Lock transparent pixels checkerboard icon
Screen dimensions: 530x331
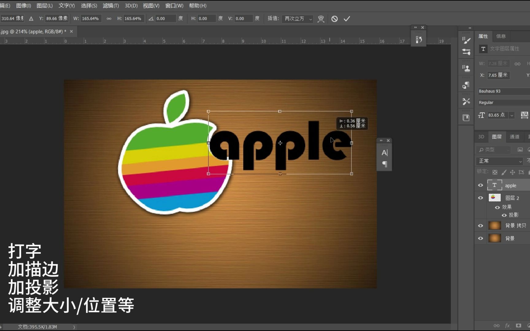[x=495, y=172]
